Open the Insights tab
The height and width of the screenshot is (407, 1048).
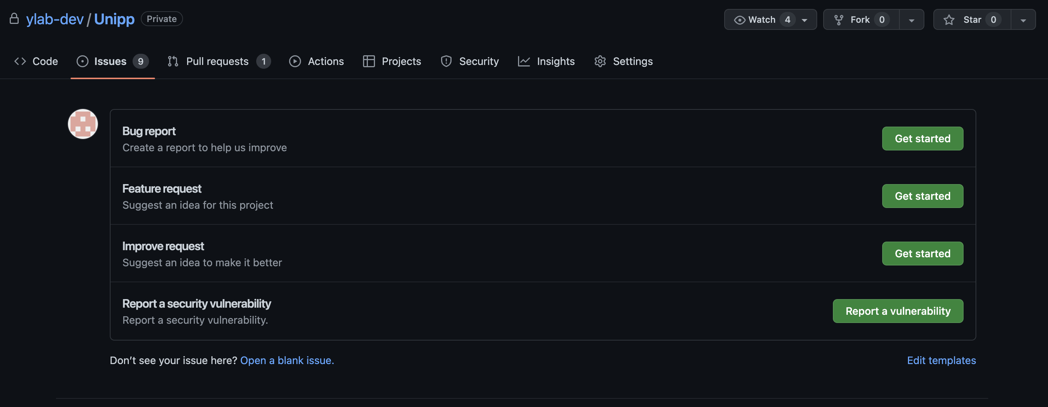pyautogui.click(x=555, y=61)
